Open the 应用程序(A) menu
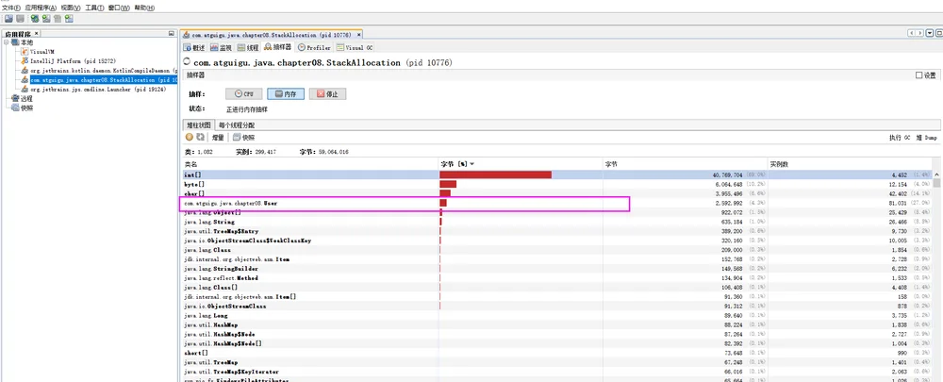943x382 pixels. 41,8
